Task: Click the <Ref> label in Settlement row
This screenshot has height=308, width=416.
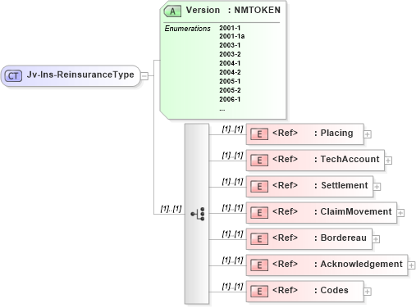Action: click(x=285, y=185)
